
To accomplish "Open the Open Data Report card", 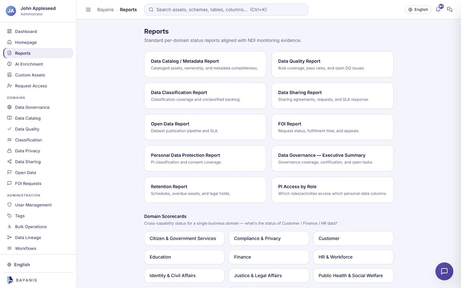I will coord(205,127).
